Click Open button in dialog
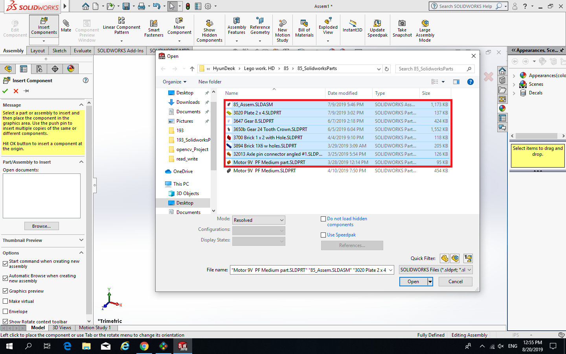The image size is (566, 354). (413, 282)
